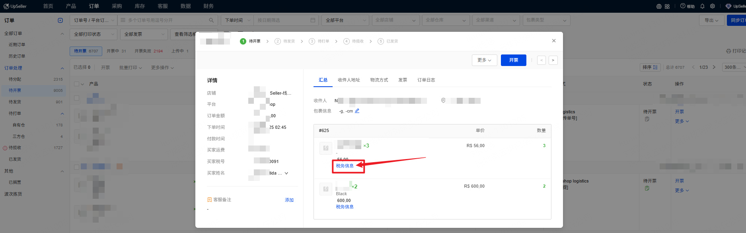This screenshot has width=746, height=233.
Task: Open the apps grid icon in header
Action: click(667, 6)
